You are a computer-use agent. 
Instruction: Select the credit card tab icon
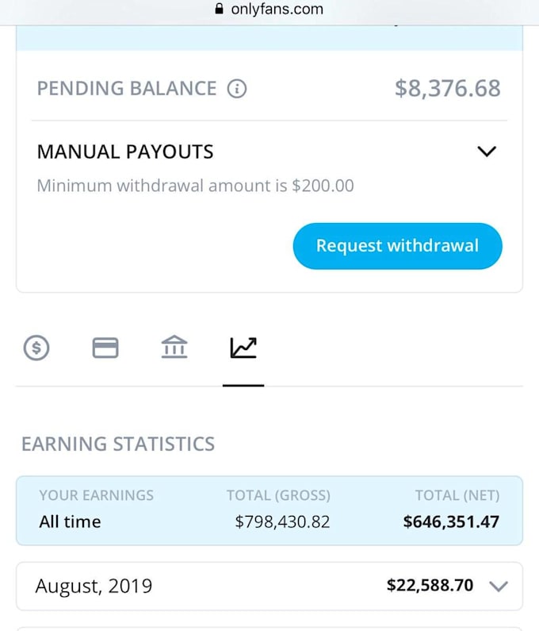pyautogui.click(x=105, y=348)
